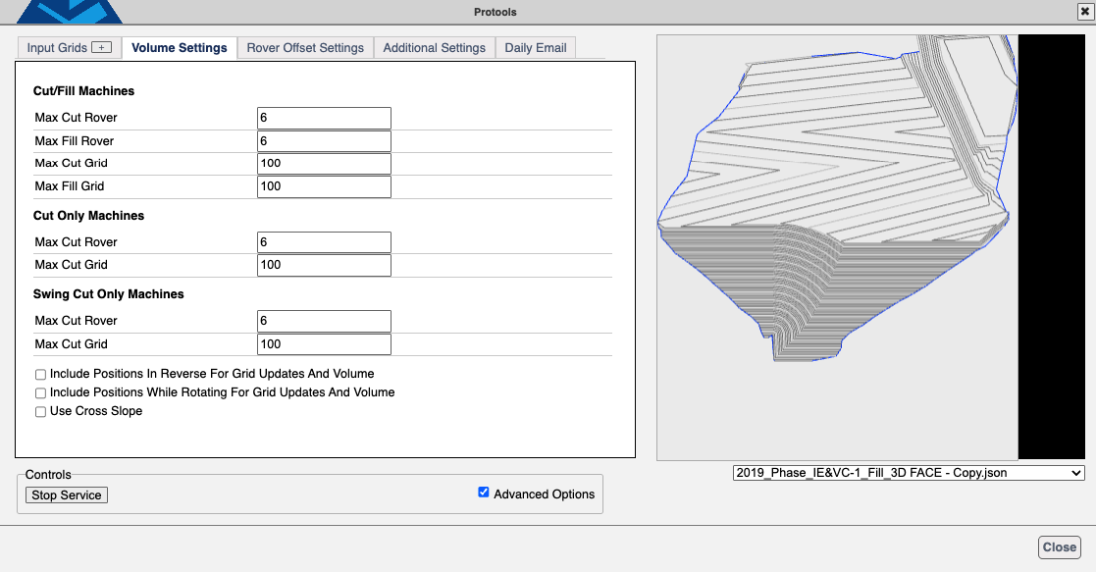
Task: Go to the Daily Email tab
Action: pyautogui.click(x=536, y=47)
